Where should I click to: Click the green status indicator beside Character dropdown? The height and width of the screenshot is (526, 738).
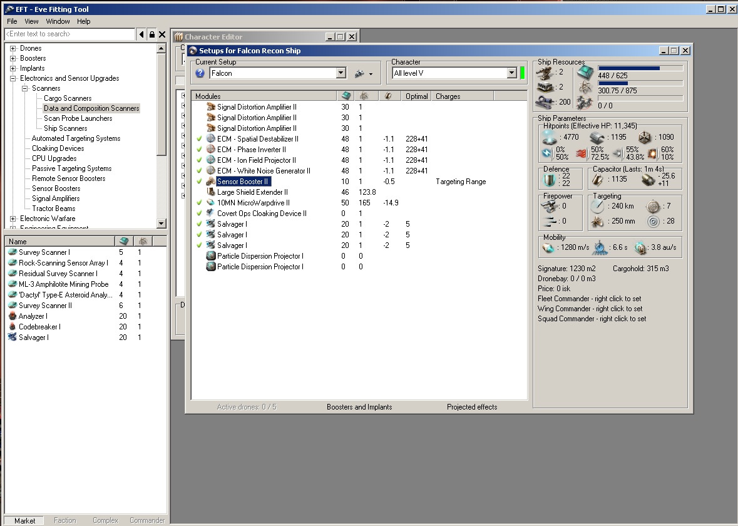[523, 73]
